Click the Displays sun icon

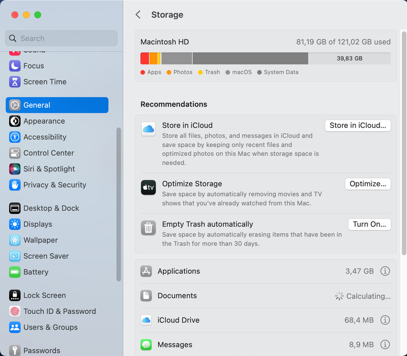click(x=15, y=224)
